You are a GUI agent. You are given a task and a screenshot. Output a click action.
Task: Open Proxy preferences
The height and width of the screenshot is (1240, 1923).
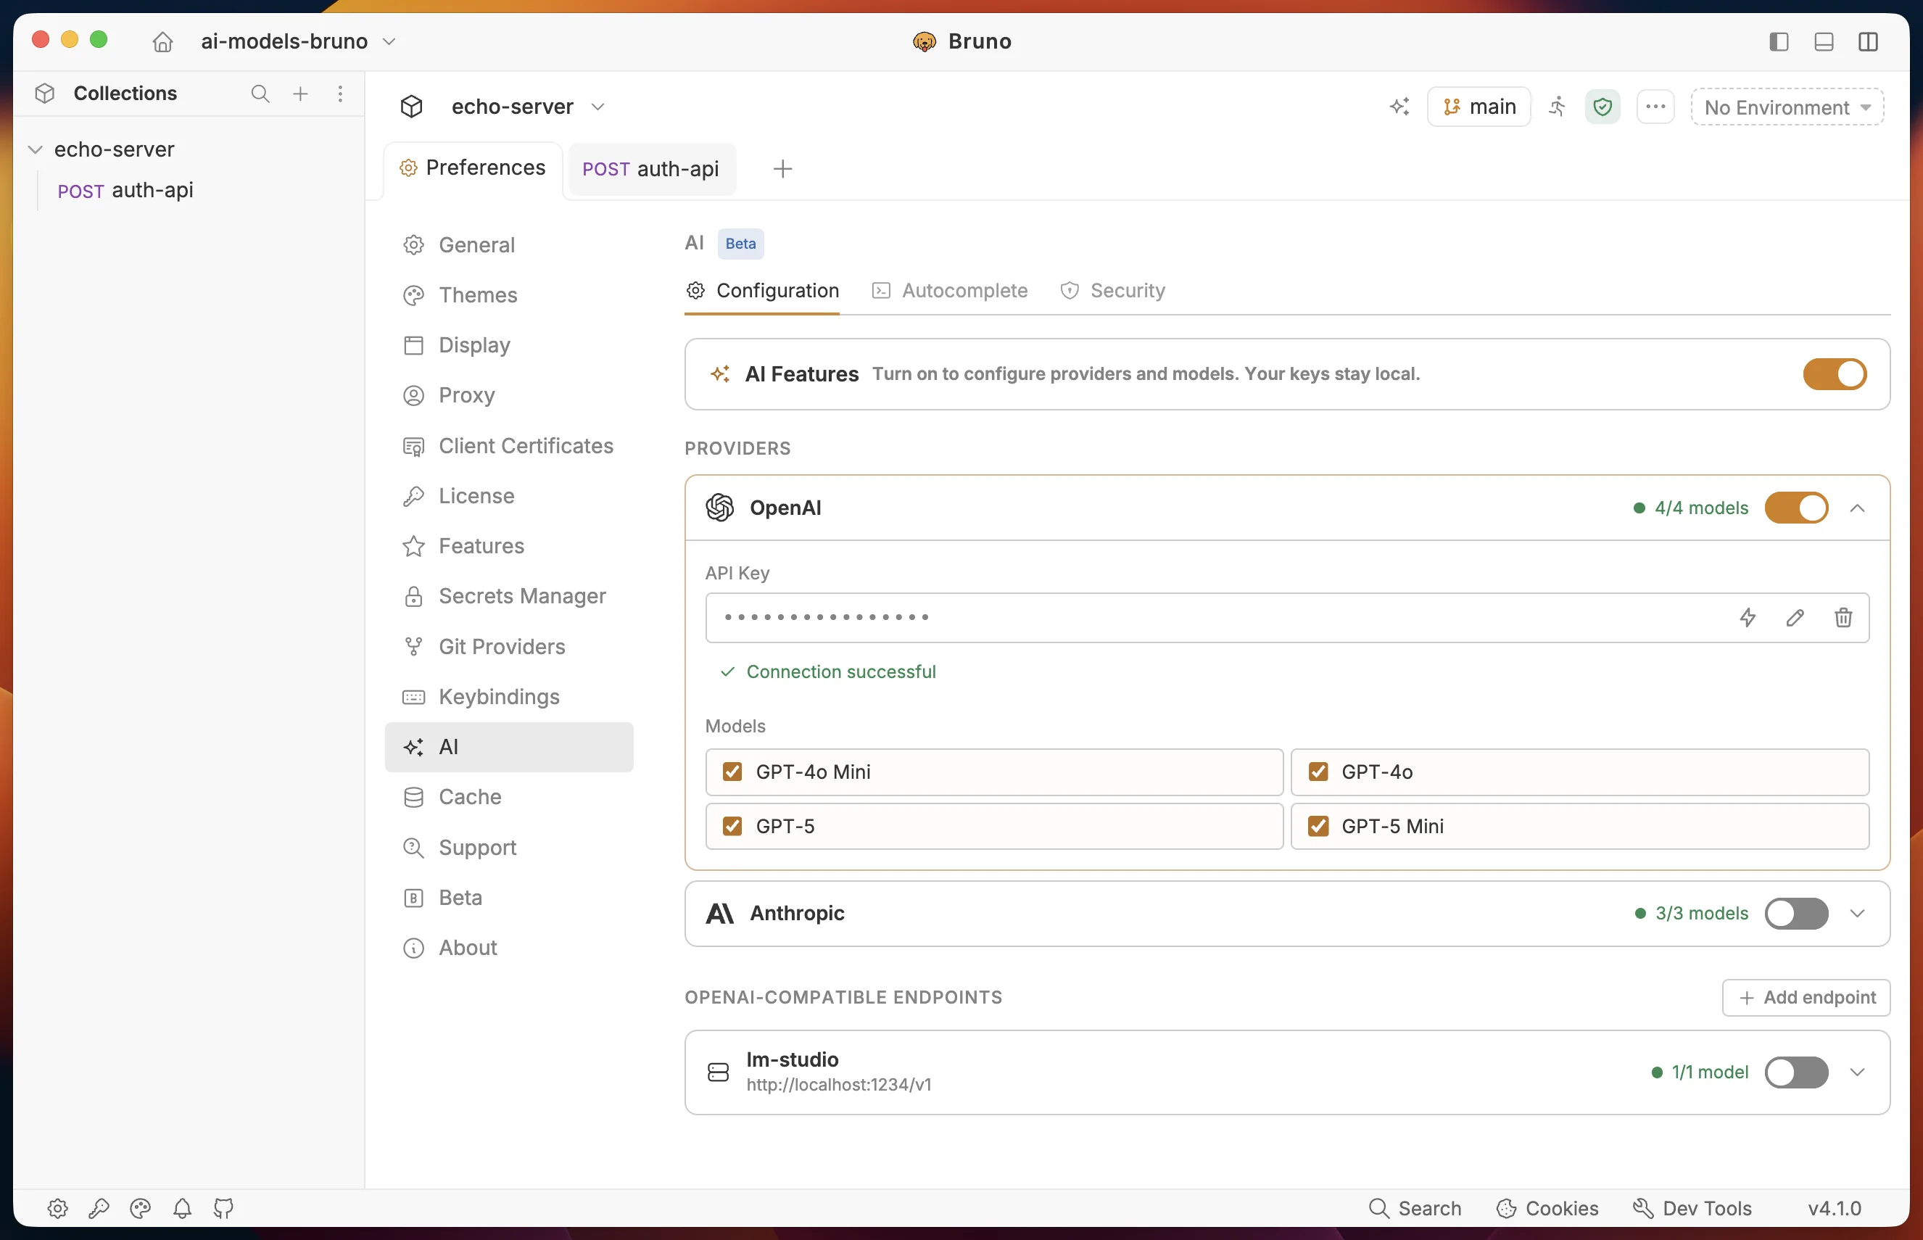510,395
